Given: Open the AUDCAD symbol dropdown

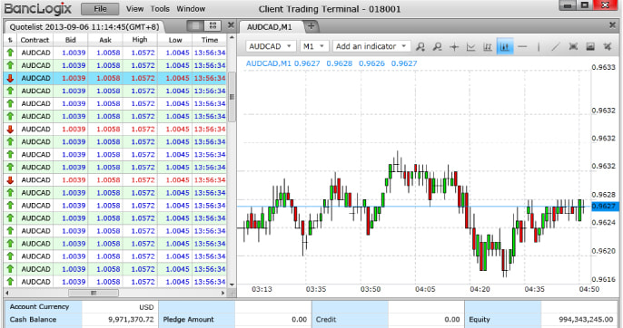Looking at the screenshot, I should pos(271,46).
